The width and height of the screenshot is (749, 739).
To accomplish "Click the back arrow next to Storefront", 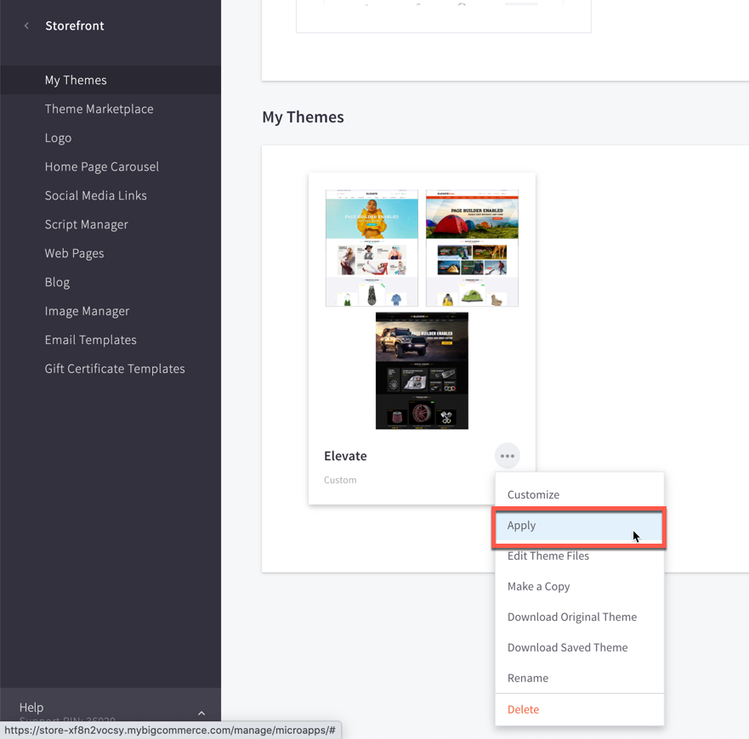I will [x=26, y=25].
